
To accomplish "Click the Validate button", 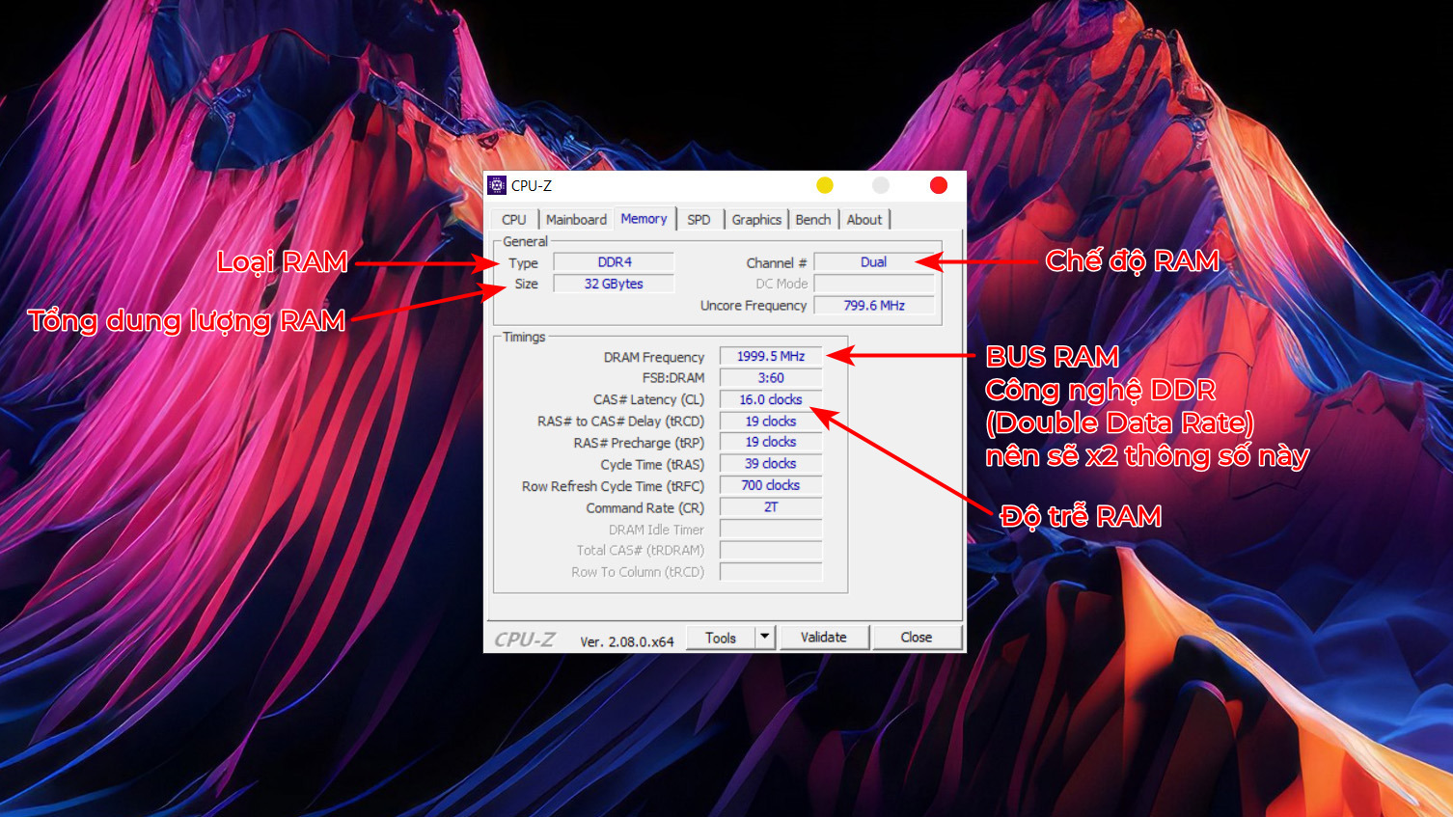I will tap(823, 638).
